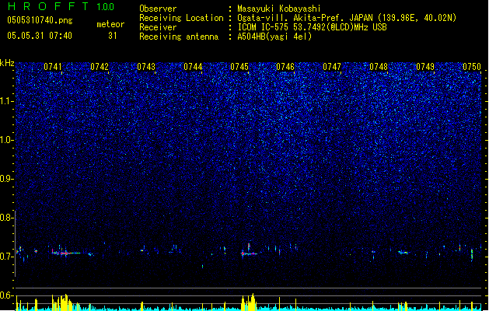489x311 pixels.
Task: Click the 0.8 kHz axis label
Action: click(x=7, y=218)
